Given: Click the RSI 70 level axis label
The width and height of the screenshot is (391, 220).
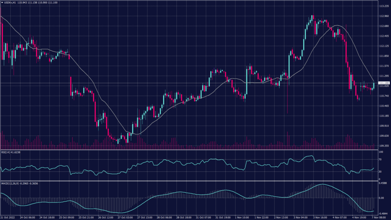Looking at the screenshot, I should [380, 159].
